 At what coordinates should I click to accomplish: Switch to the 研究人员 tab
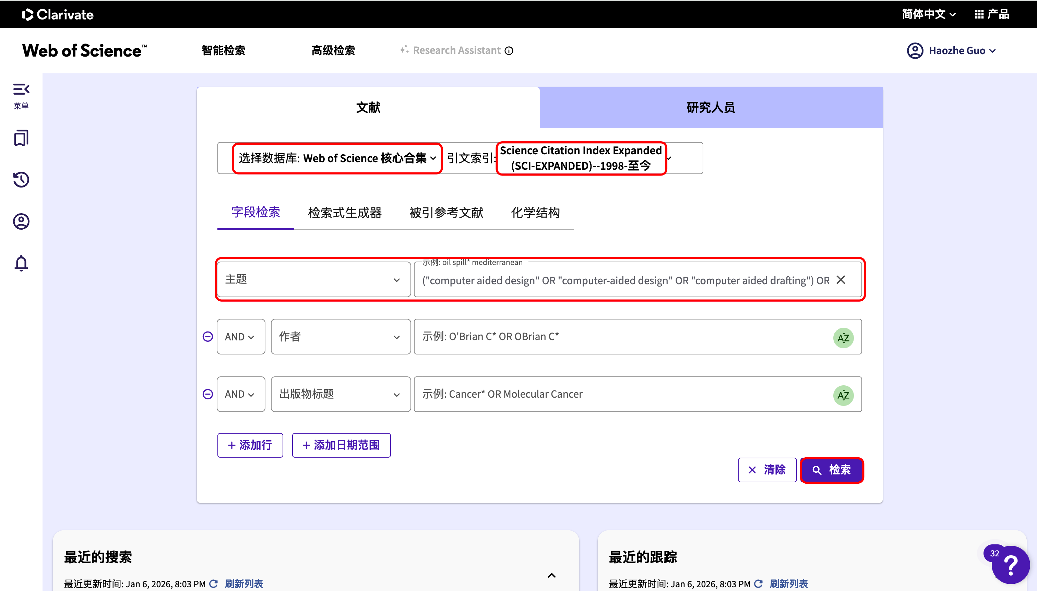coord(711,108)
